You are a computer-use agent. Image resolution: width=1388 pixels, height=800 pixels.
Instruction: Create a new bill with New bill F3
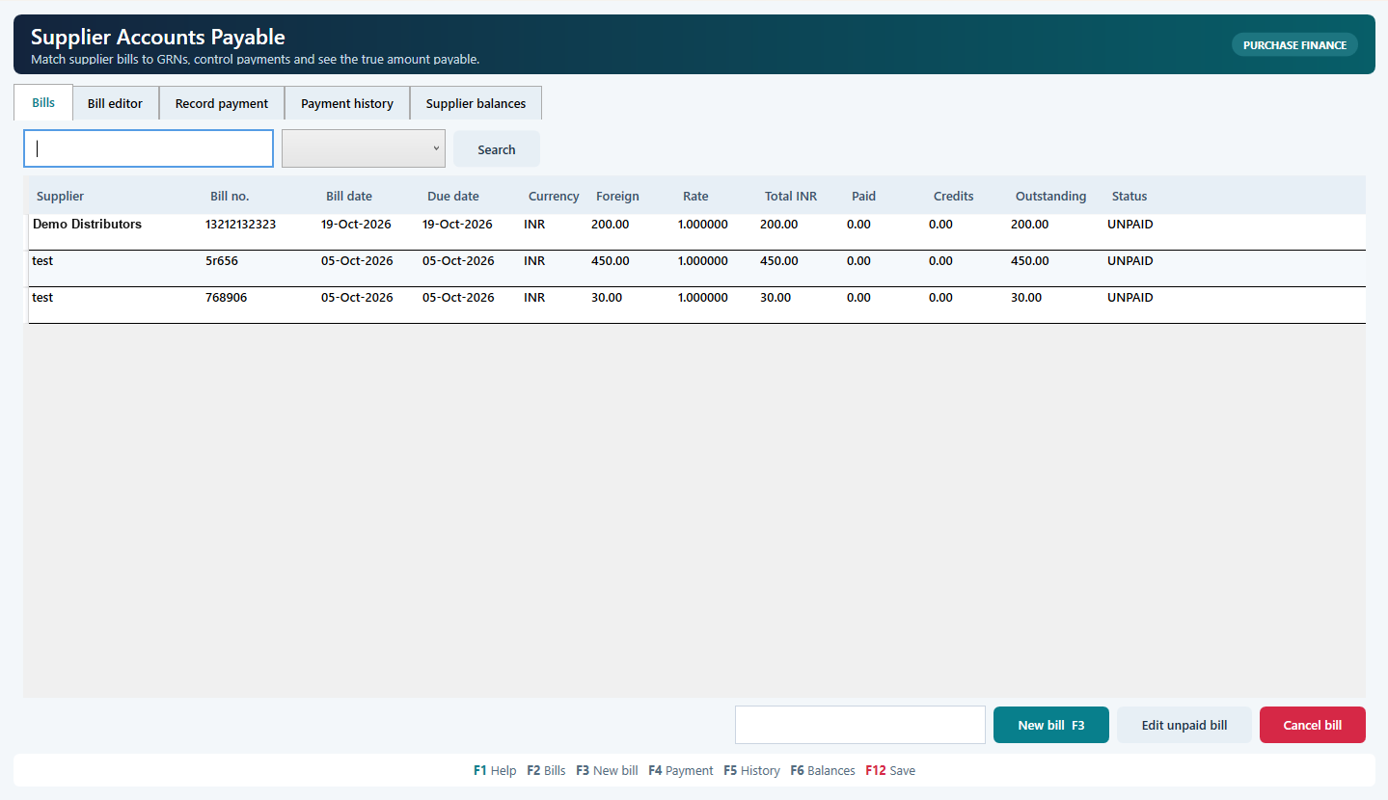click(1051, 725)
